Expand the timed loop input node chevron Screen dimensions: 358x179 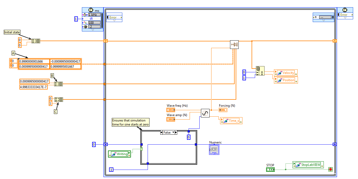tap(92, 30)
